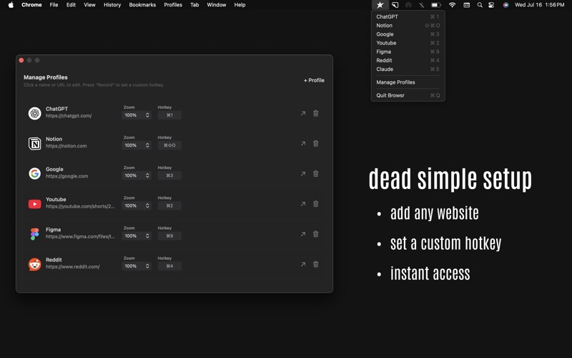Add a new profile with + Profile

click(314, 80)
